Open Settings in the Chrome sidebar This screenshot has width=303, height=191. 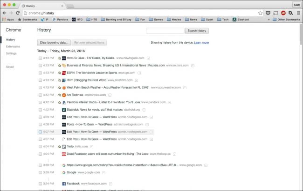(11, 53)
